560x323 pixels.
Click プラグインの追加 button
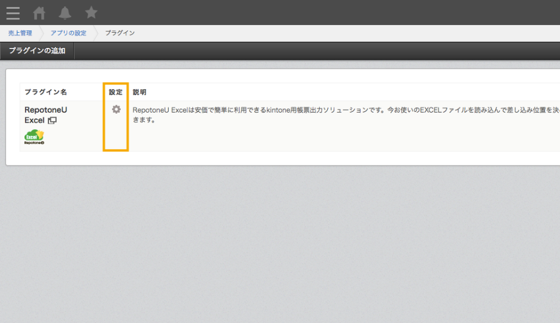coord(37,51)
